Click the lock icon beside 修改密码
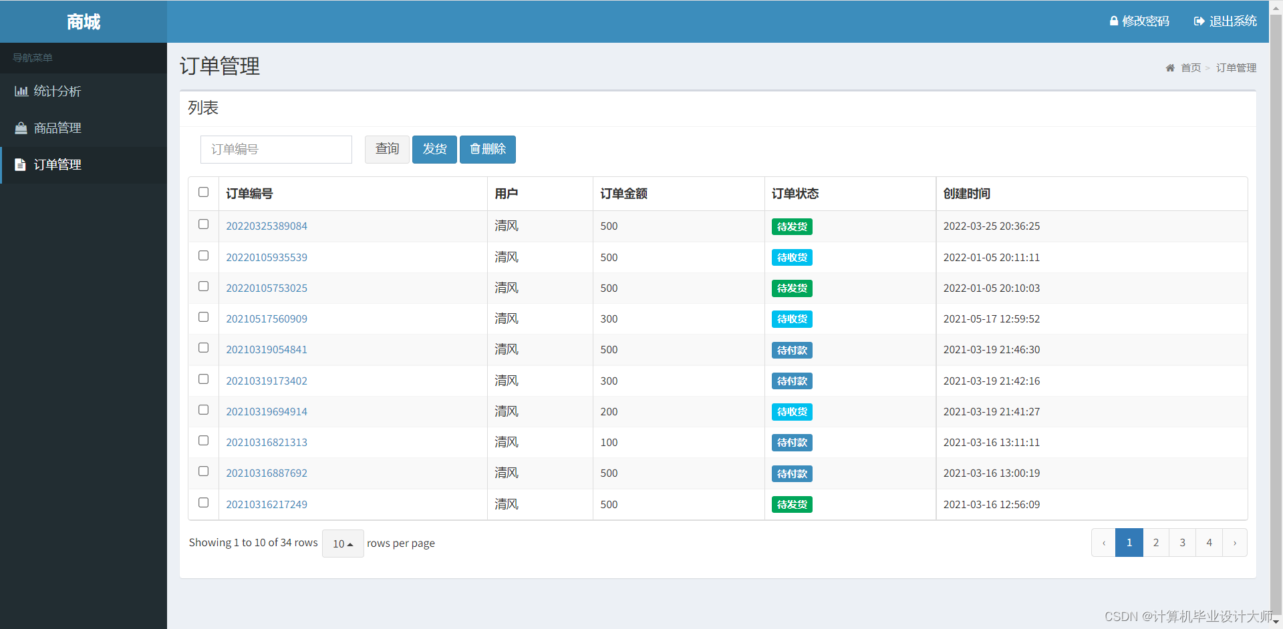Image resolution: width=1283 pixels, height=629 pixels. click(x=1113, y=21)
